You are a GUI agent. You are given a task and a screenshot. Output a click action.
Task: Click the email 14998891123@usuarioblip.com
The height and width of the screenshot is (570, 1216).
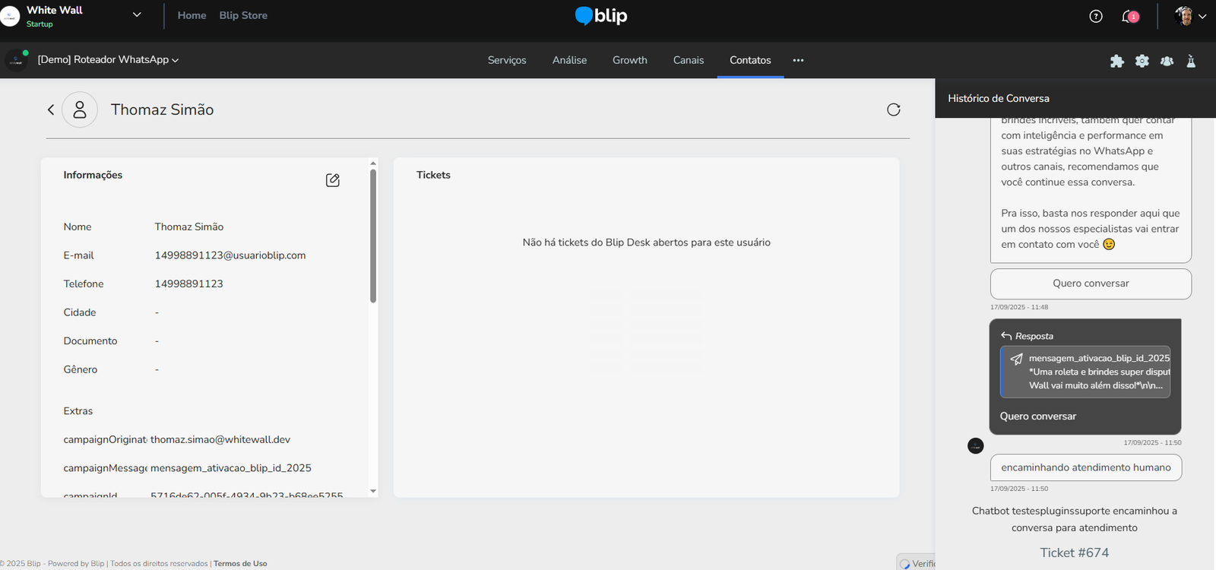click(x=230, y=255)
